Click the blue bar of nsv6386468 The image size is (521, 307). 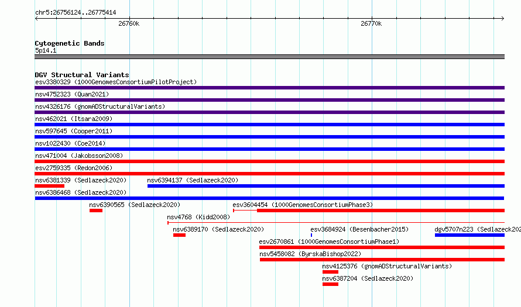(x=269, y=198)
